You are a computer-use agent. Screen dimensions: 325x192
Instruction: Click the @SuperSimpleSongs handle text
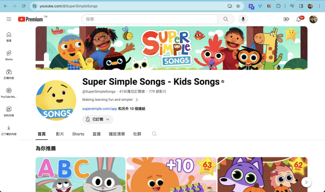click(x=99, y=91)
